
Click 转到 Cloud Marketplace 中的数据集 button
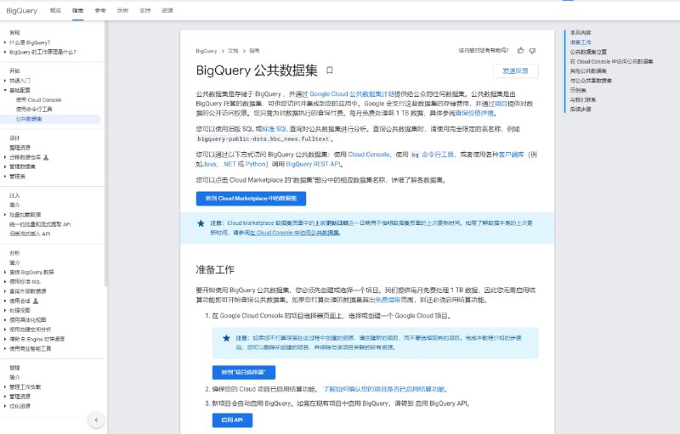click(251, 199)
